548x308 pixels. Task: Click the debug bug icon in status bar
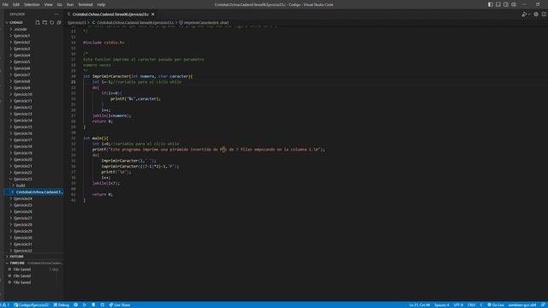[x=93, y=305]
